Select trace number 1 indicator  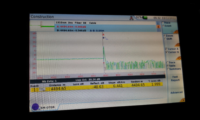[x=157, y=23]
